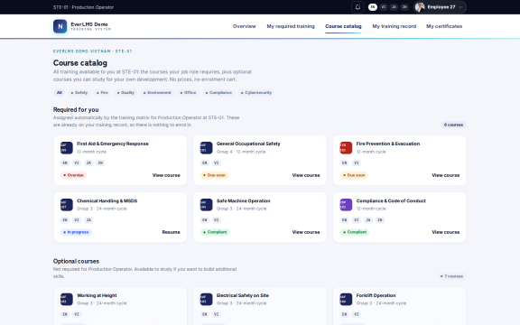This screenshot has height=325, width=520.
Task: Switch interface language to VI in header
Action: [x=384, y=7]
